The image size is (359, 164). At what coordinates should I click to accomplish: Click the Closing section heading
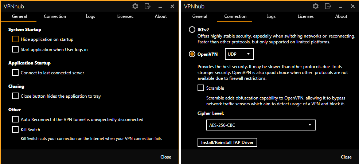[x=16, y=86]
